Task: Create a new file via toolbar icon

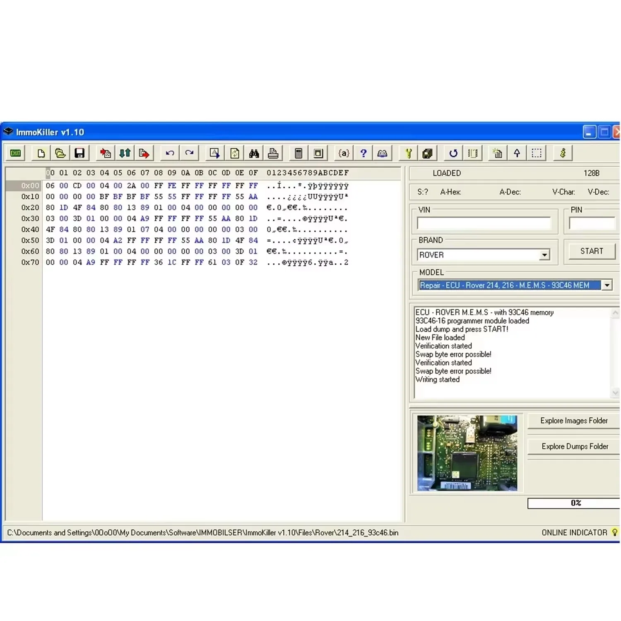Action: (x=41, y=153)
